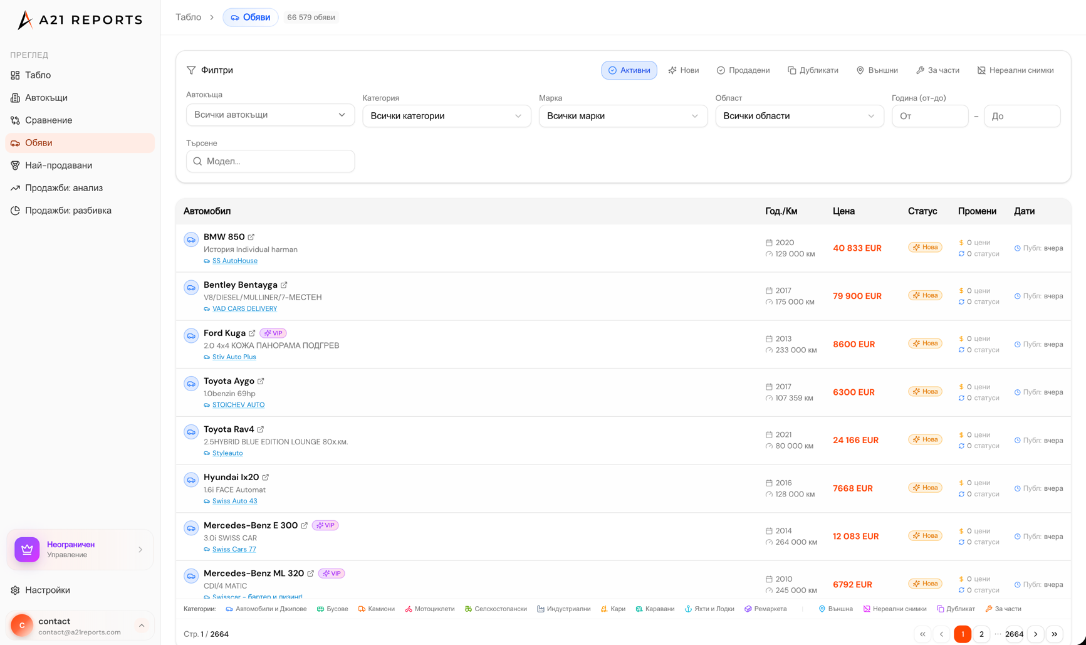Viewport: 1086px width, 645px height.
Task: Toggle the Активни filter chip
Action: [x=629, y=70]
